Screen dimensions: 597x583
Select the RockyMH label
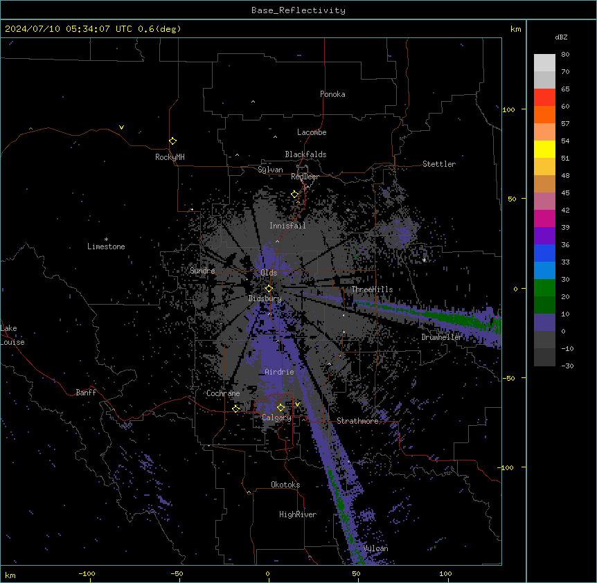[x=170, y=157]
